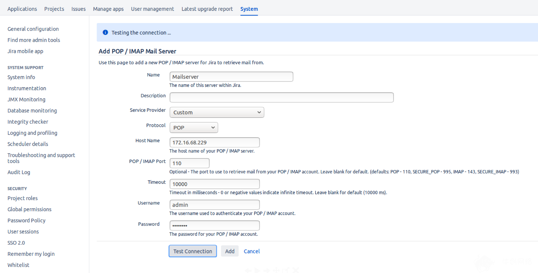Go to Database monitoring
Screen dimensions: 538x273
pos(32,110)
